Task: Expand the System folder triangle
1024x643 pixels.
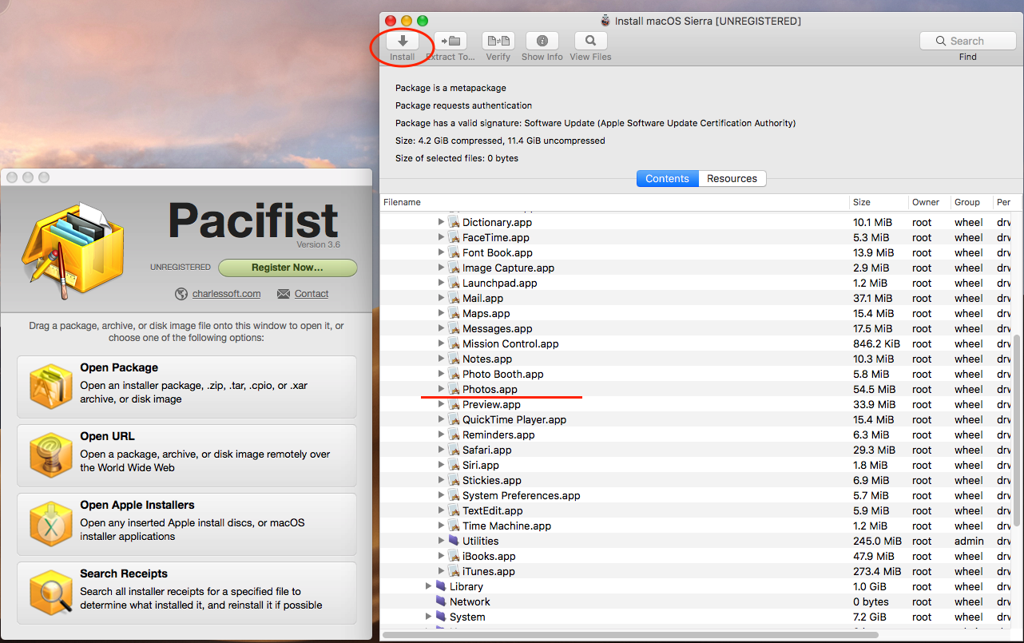Action: point(428,617)
